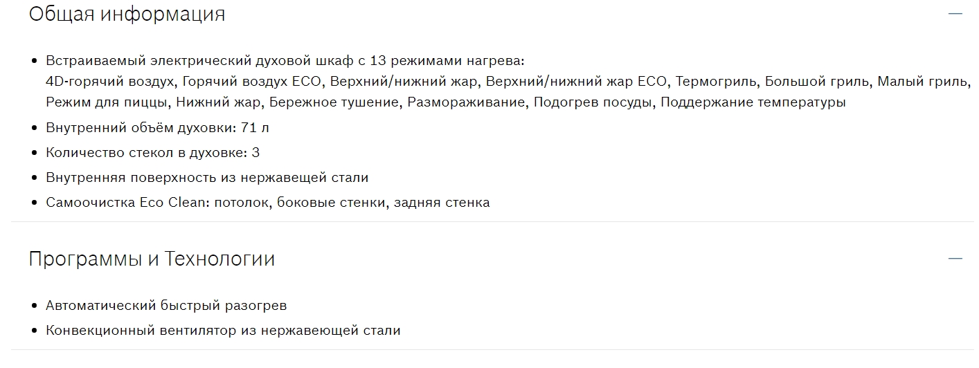
Task: Click the Общая информация section heading
Action: (127, 14)
